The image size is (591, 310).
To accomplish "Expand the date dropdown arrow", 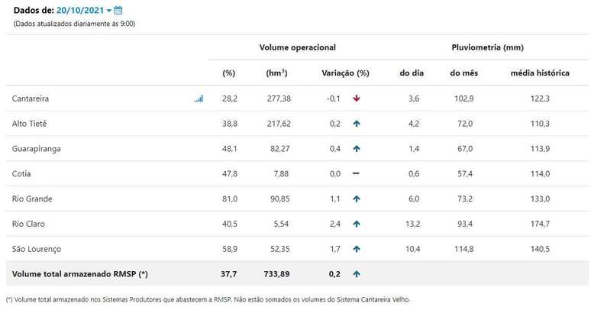I will pos(109,11).
